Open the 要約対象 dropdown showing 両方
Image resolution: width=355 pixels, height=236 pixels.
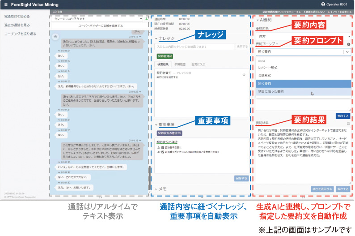click(304, 36)
